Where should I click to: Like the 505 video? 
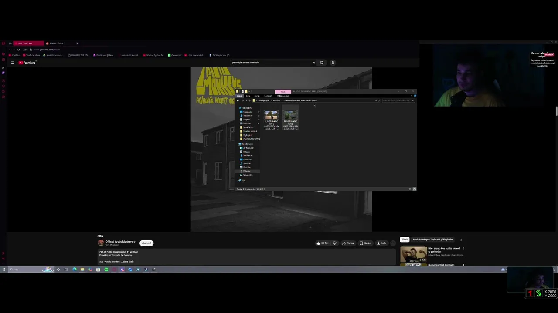pos(323,243)
